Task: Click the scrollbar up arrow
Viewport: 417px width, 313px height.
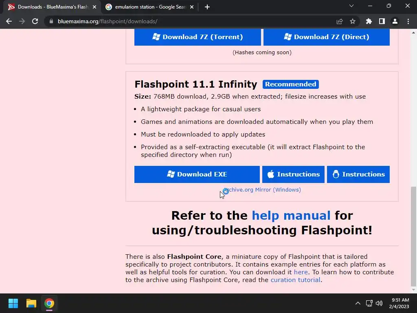Action: click(x=413, y=33)
